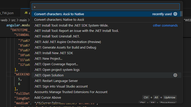
Task: Select the JS file editor tab
Action: point(26,13)
